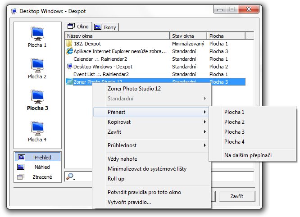Click the Minimalizovaný status cell
This screenshot has width=300, height=217.
(188, 44)
